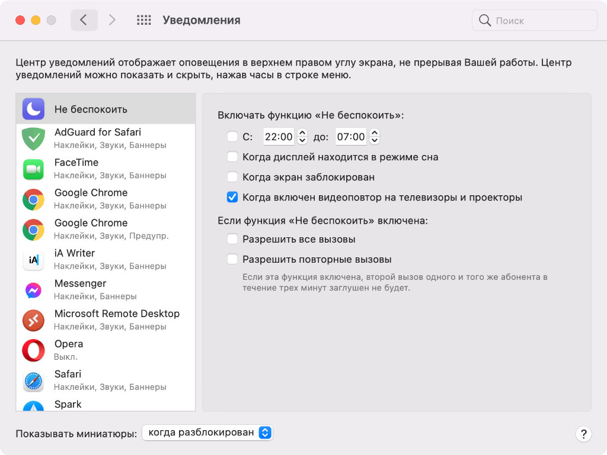
Task: Select the iA Writer app icon
Action: (x=34, y=260)
